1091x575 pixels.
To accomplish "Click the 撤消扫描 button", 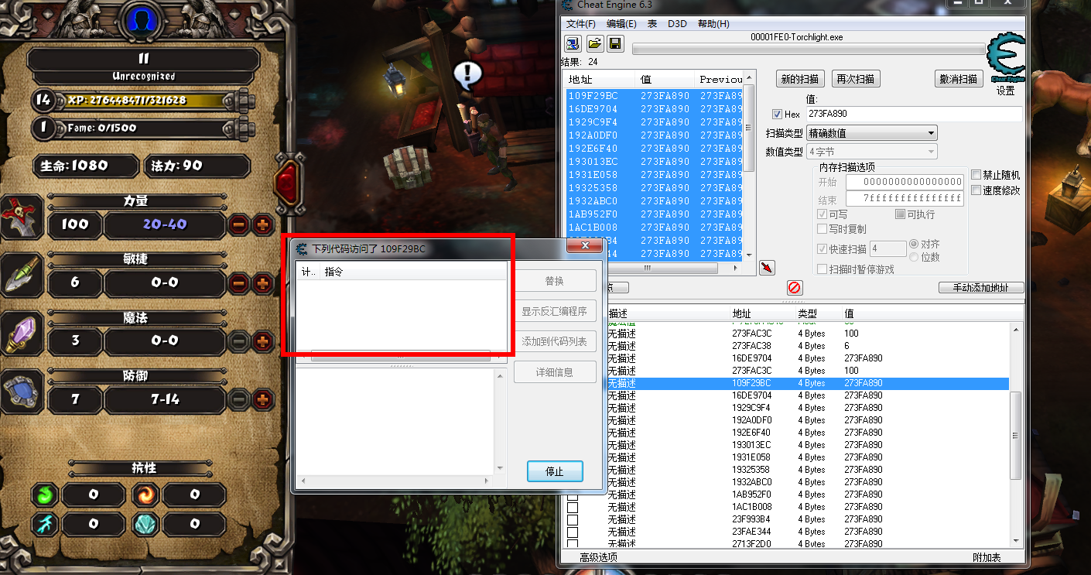I will coord(959,79).
